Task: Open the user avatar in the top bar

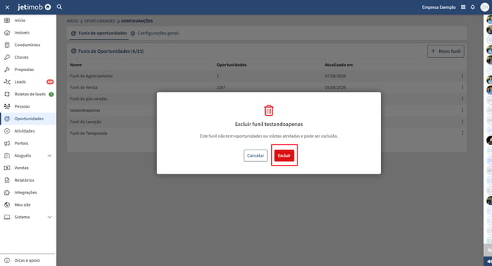Action: click(x=485, y=7)
